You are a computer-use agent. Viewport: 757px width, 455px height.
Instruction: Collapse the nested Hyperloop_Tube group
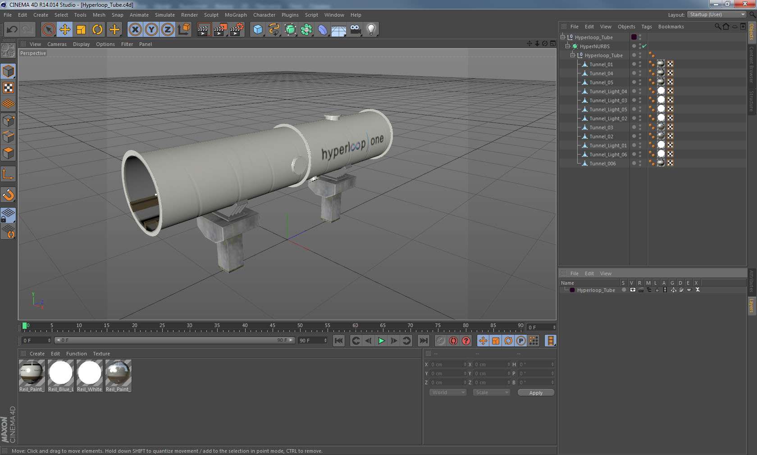[x=572, y=55]
